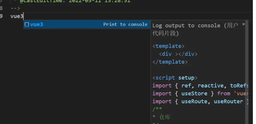Place cursor after typed vue3 text
The image size is (256, 124).
(x=23, y=16)
